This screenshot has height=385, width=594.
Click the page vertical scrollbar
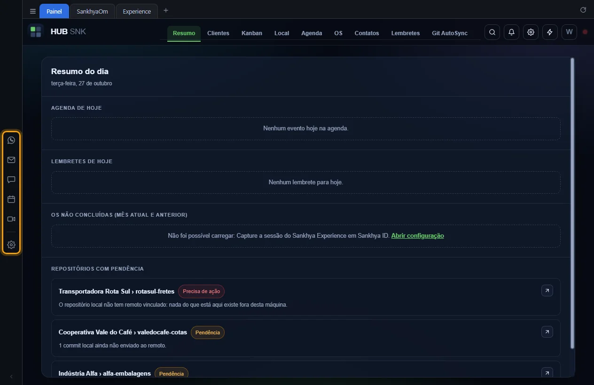tap(572, 203)
